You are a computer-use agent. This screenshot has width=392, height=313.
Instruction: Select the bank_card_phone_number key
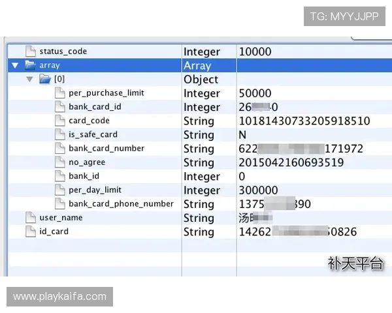pos(121,204)
